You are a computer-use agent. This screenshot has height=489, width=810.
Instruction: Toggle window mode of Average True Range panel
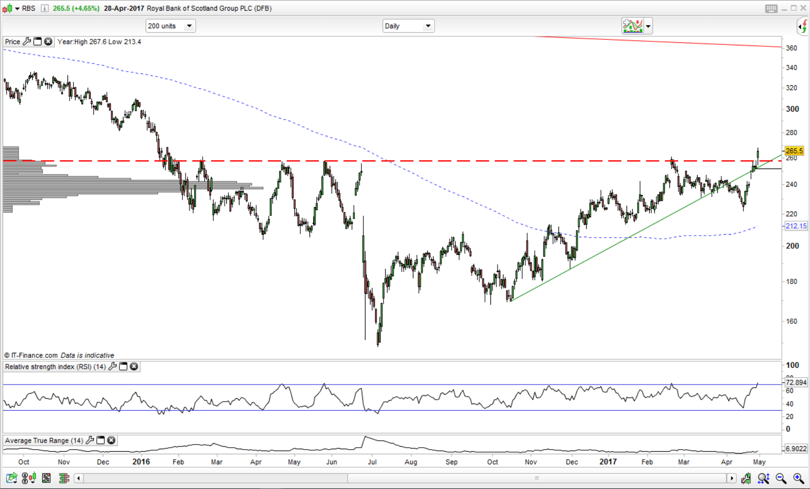pos(100,440)
